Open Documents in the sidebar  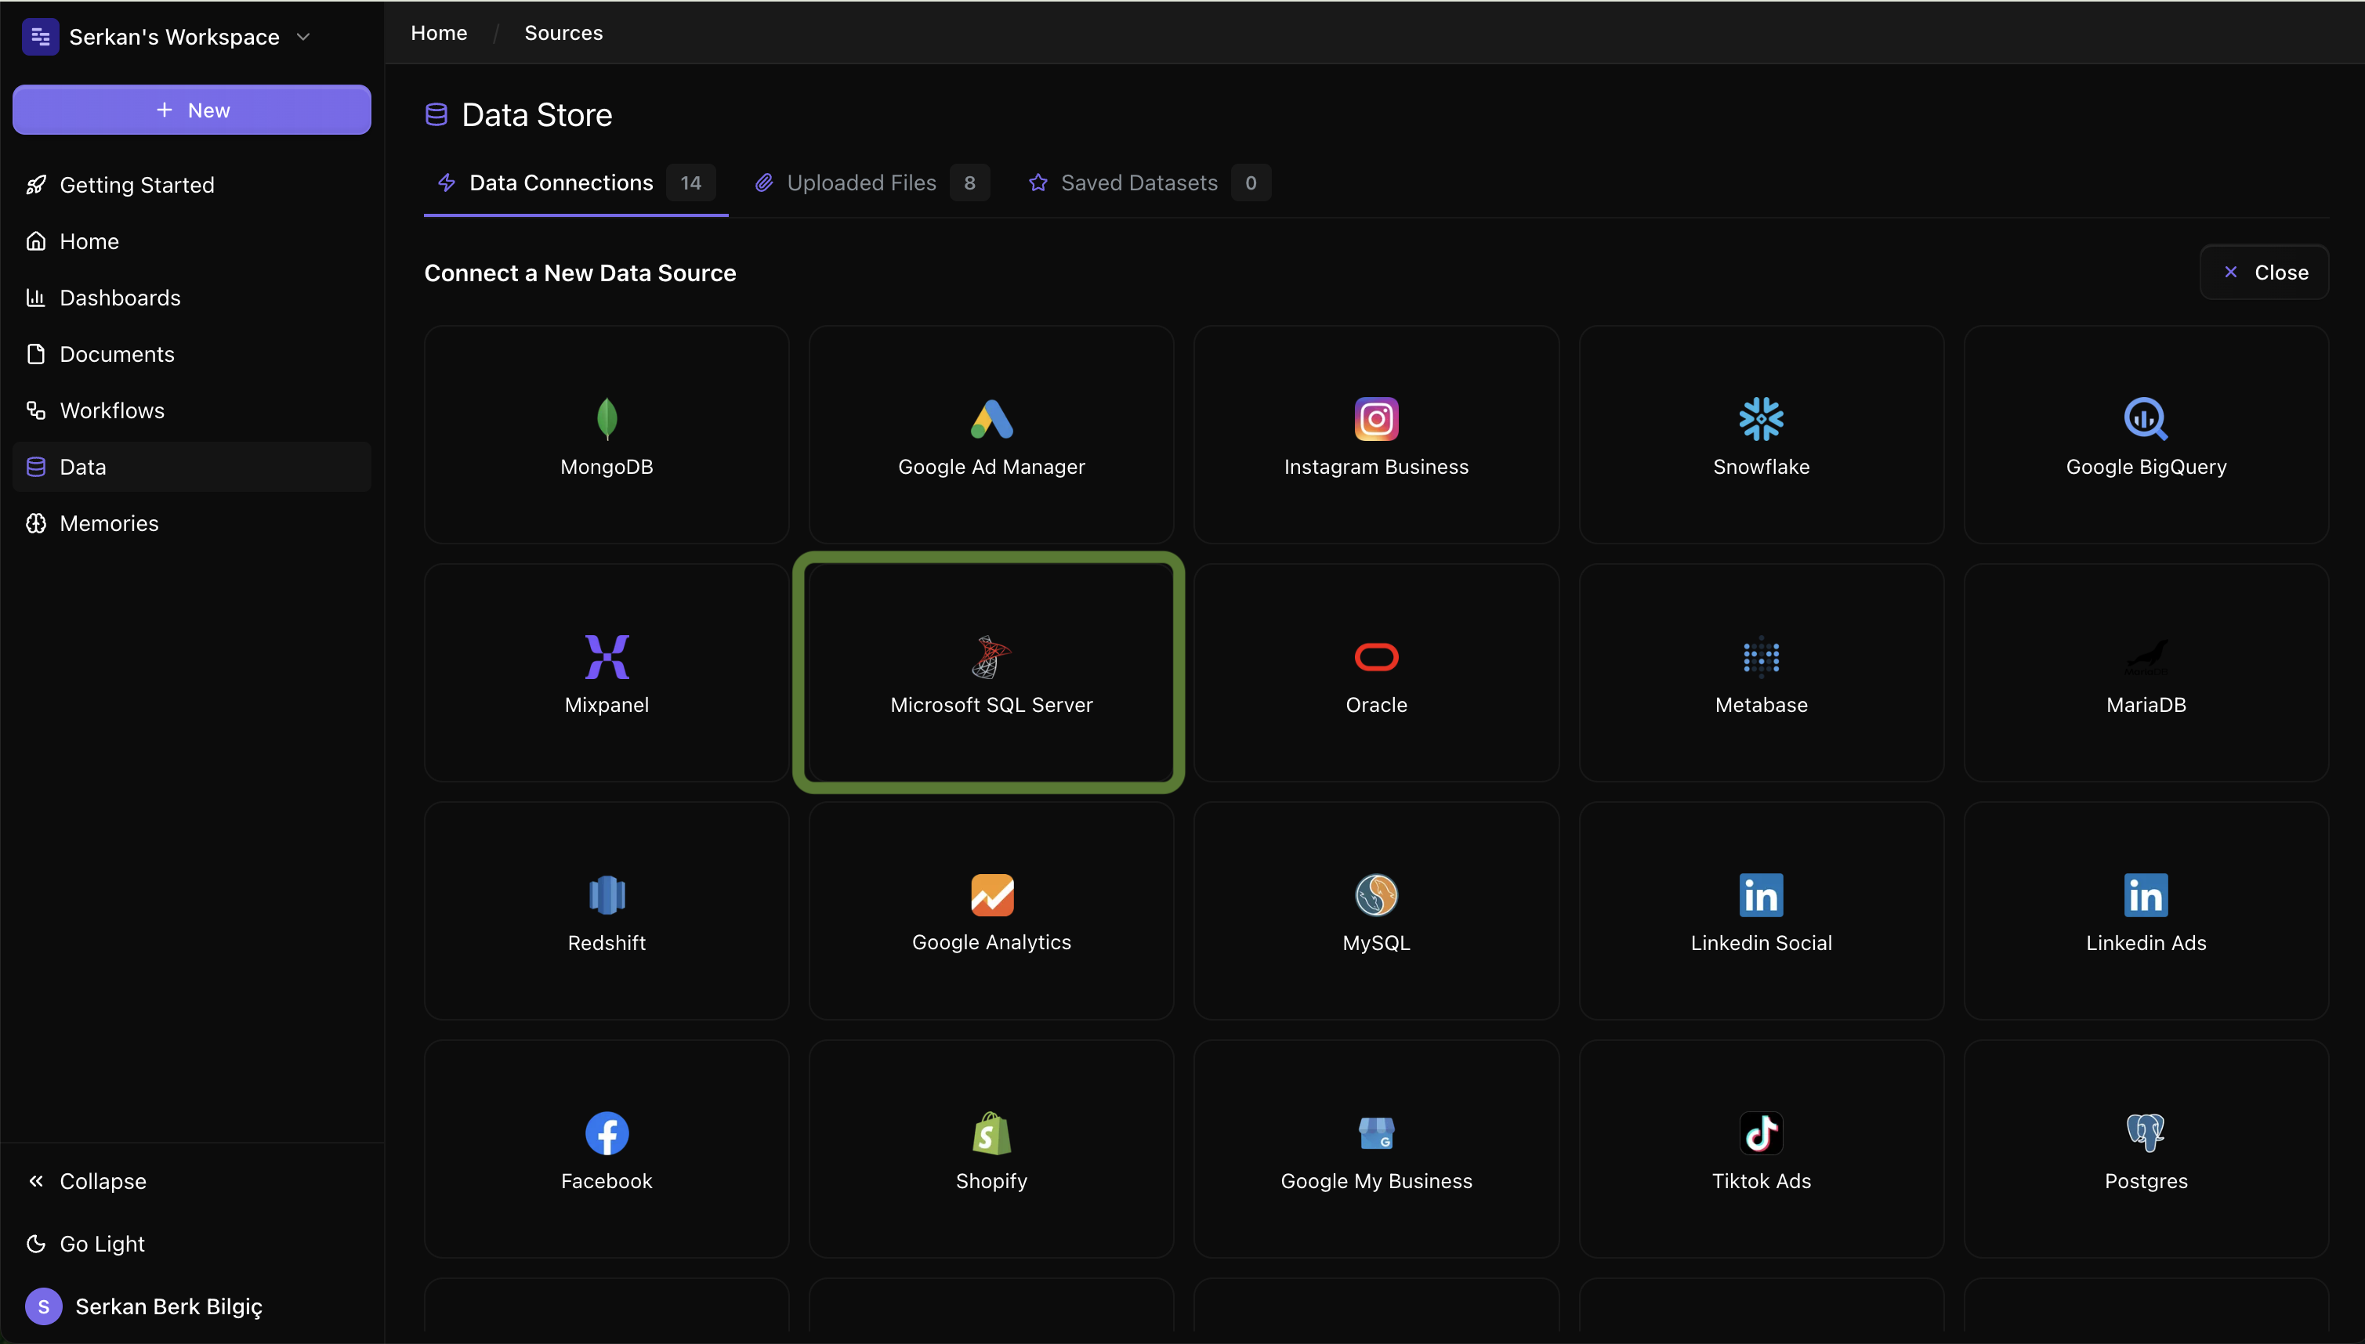(192, 353)
